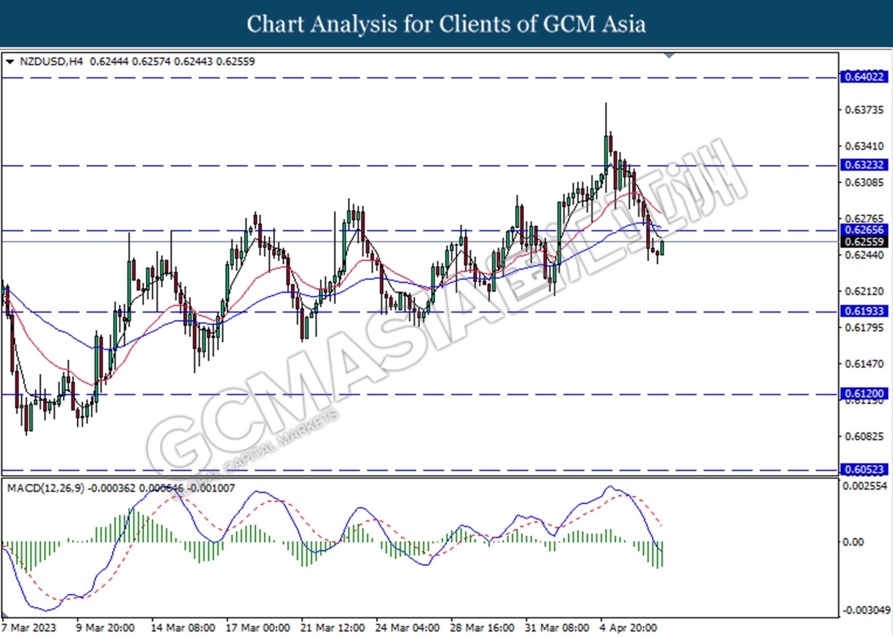Click the MACD scale value -0.003049
This screenshot has height=638, width=893.
point(866,610)
